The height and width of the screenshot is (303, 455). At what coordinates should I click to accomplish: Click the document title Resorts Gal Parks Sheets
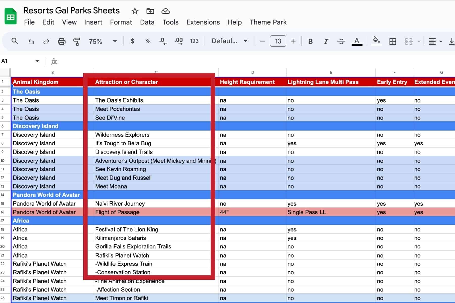[x=72, y=11]
